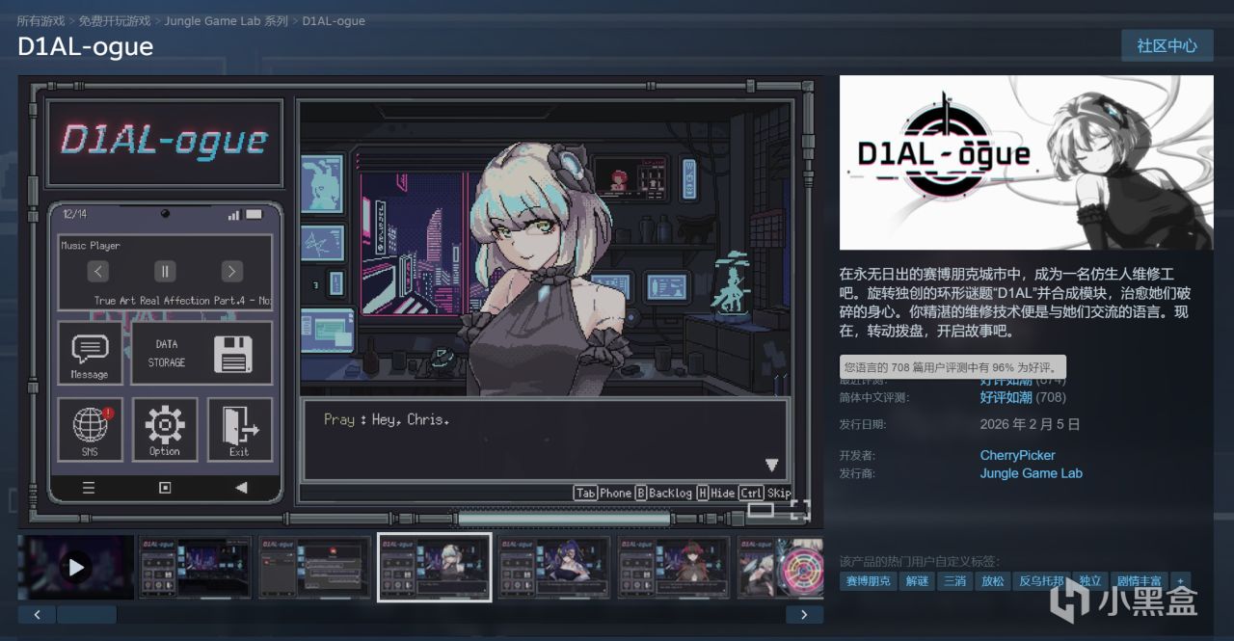1234x641 pixels.
Task: Click the 赛博朋克 tag
Action: pyautogui.click(x=867, y=581)
